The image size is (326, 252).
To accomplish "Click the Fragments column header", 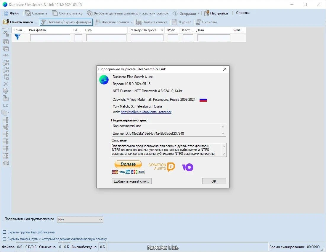I will pyautogui.click(x=172, y=30).
